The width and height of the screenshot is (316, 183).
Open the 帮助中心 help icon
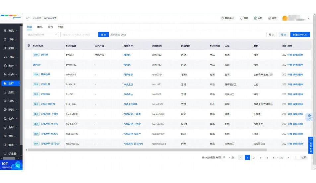[222, 18]
